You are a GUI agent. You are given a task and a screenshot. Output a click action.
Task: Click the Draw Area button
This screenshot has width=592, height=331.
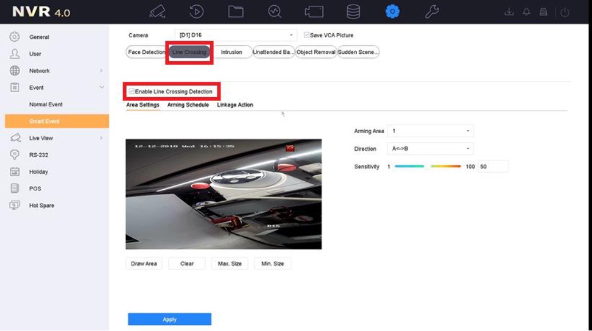click(144, 264)
